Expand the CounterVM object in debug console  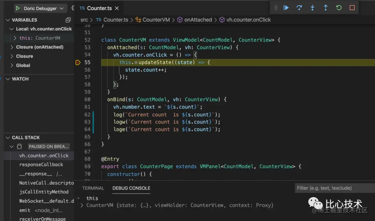coord(82,205)
